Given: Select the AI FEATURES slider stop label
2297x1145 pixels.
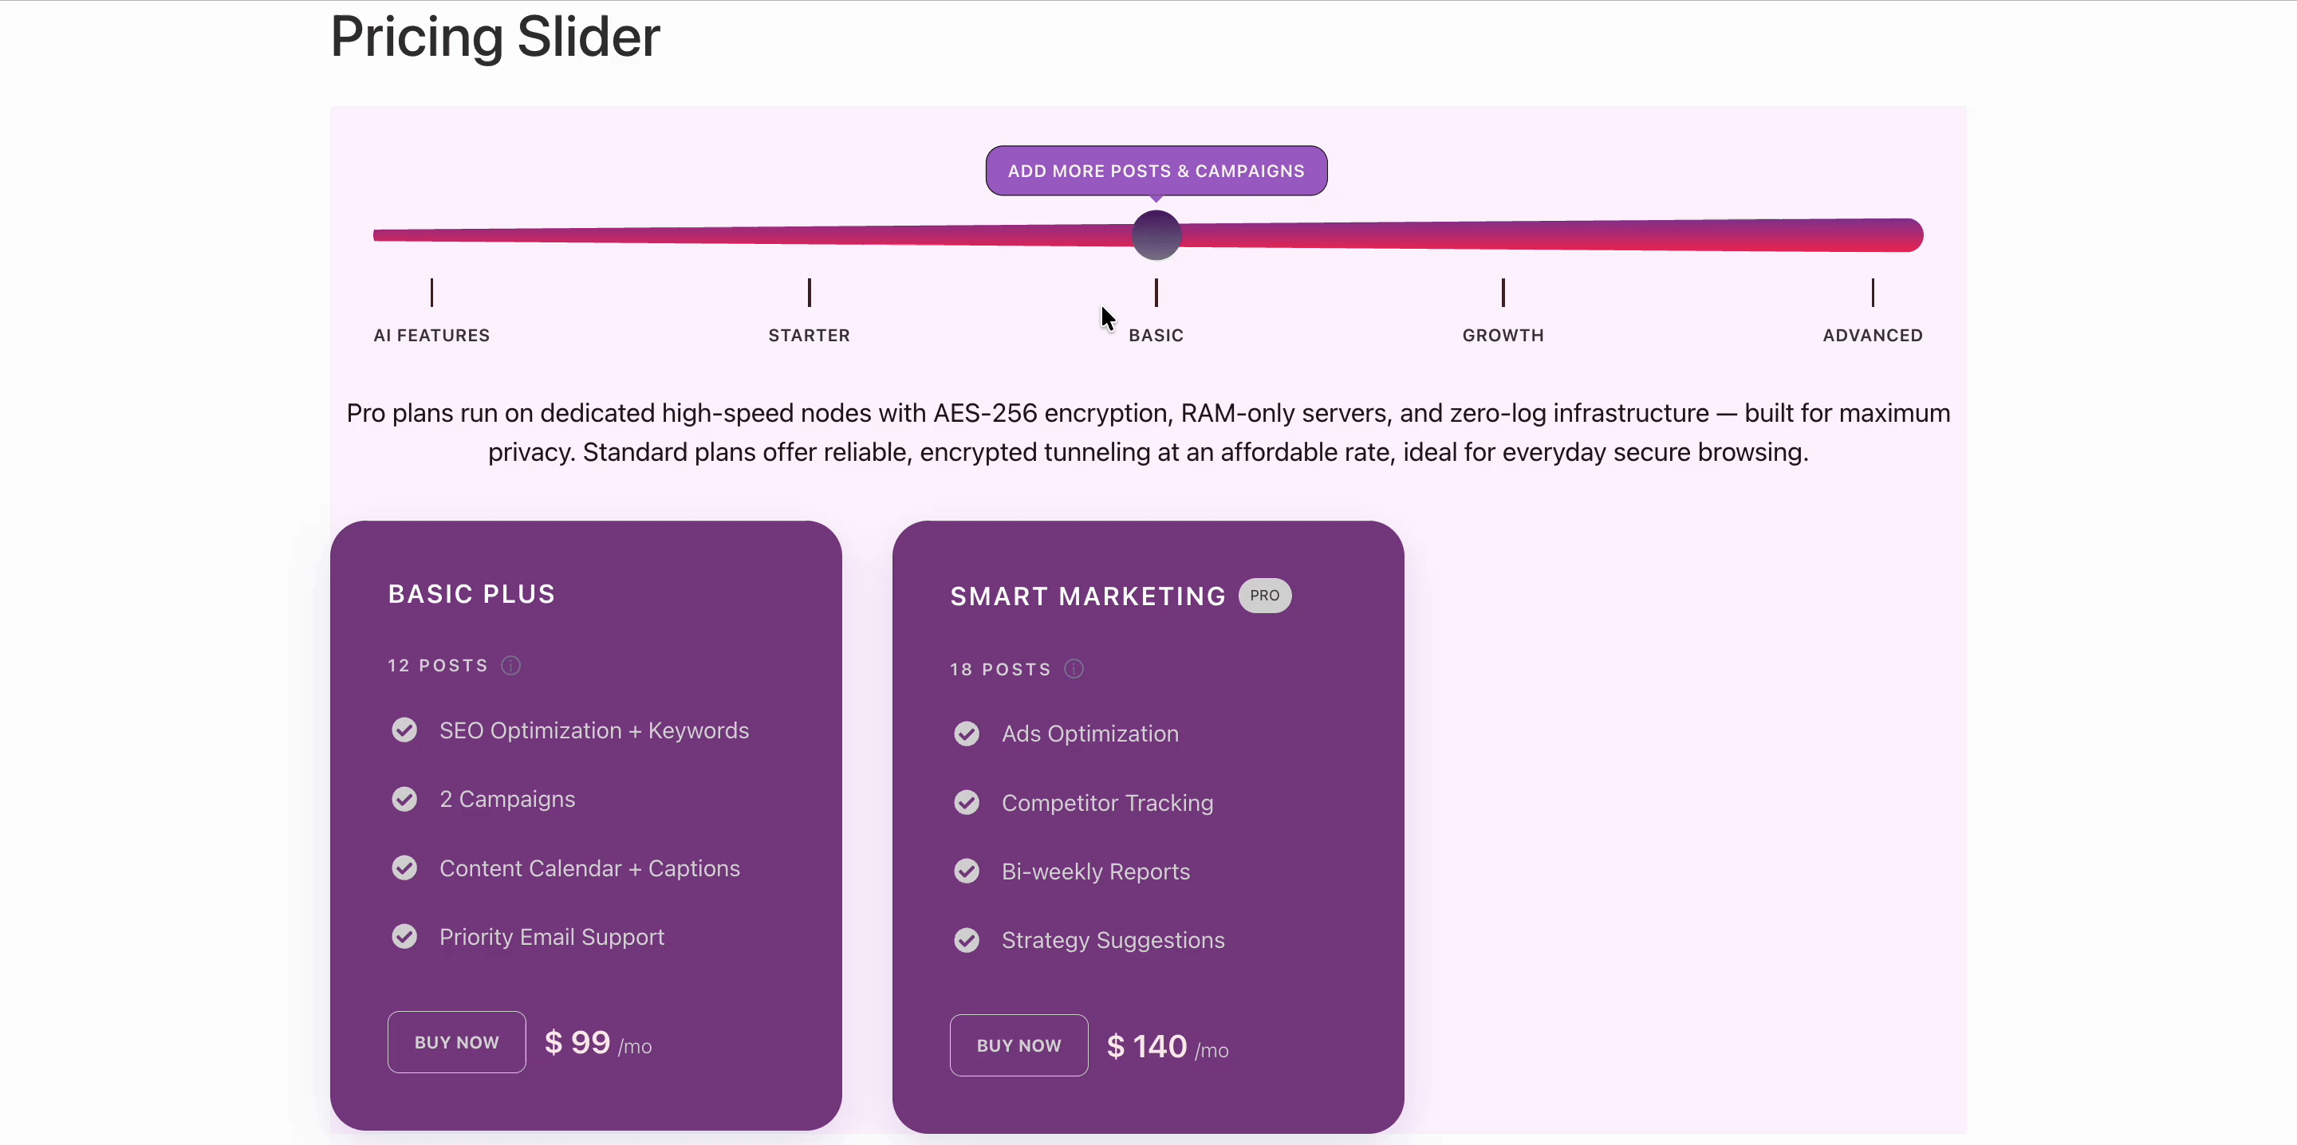Looking at the screenshot, I should [x=431, y=336].
